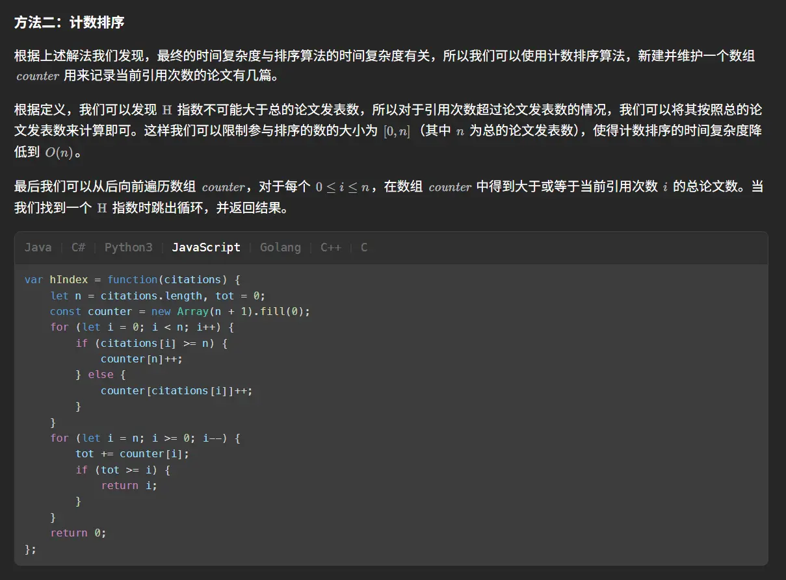The image size is (786, 580).
Task: Open the Python3 code tab
Action: (128, 247)
